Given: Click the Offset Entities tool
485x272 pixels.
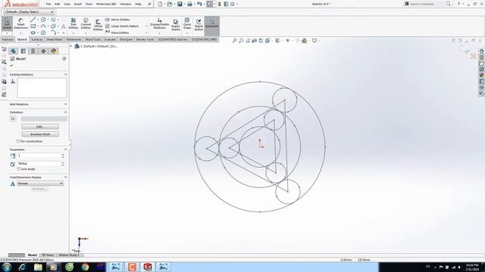Looking at the screenshot, I should [x=98, y=25].
